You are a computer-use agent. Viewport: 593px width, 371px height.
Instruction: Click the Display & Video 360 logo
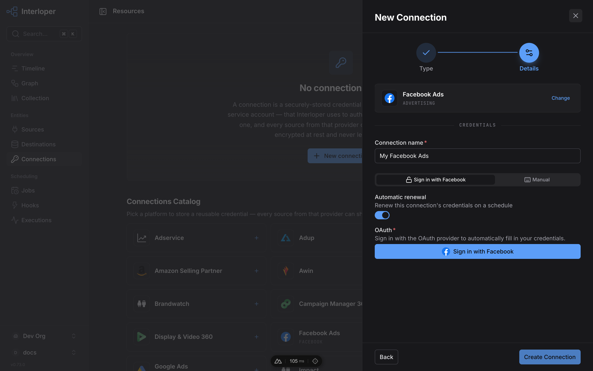click(142, 337)
